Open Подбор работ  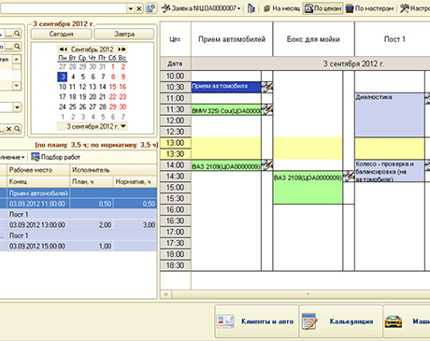[56, 157]
